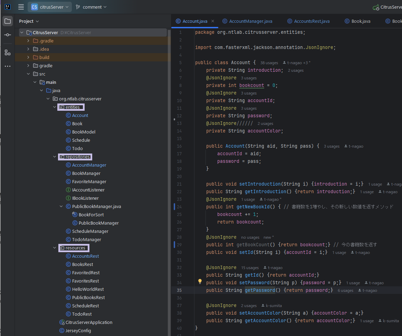Screen dimensions: 402x336
Task: Click the setAccountColor method name
Action: point(260,313)
